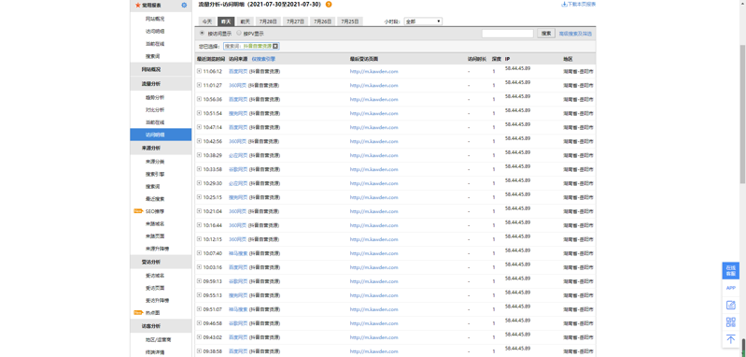The width and height of the screenshot is (746, 357).
Task: Expand the 10:07:40 visit row
Action: click(x=199, y=253)
